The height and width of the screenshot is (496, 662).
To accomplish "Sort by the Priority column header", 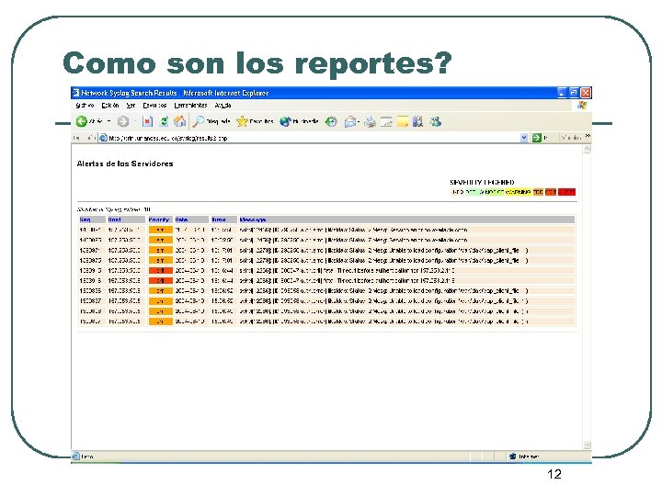I will (159, 220).
